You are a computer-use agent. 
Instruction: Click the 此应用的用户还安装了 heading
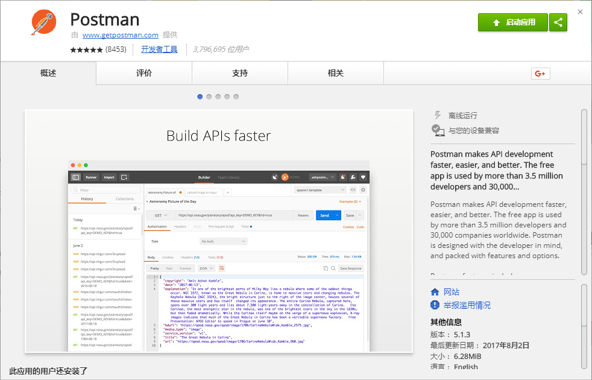[48, 371]
